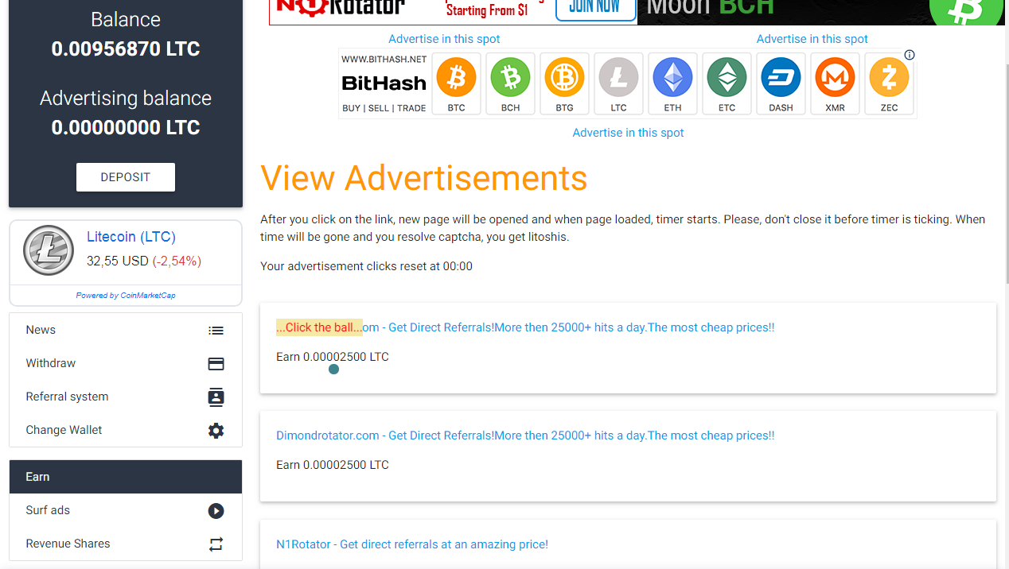Click the Referral system contacts icon

216,397
